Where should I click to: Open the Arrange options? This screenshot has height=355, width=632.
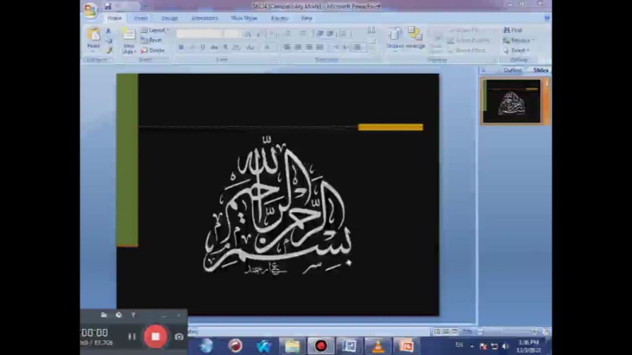coord(415,38)
